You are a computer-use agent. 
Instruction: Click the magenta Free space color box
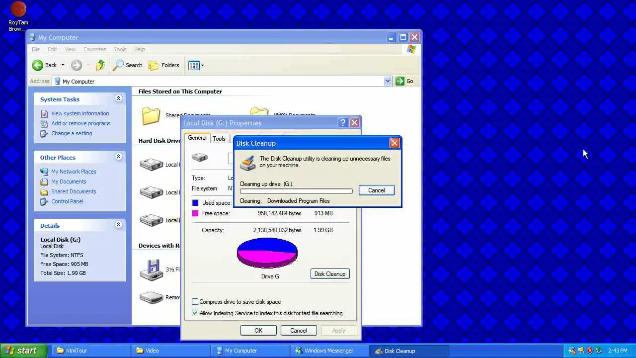195,213
